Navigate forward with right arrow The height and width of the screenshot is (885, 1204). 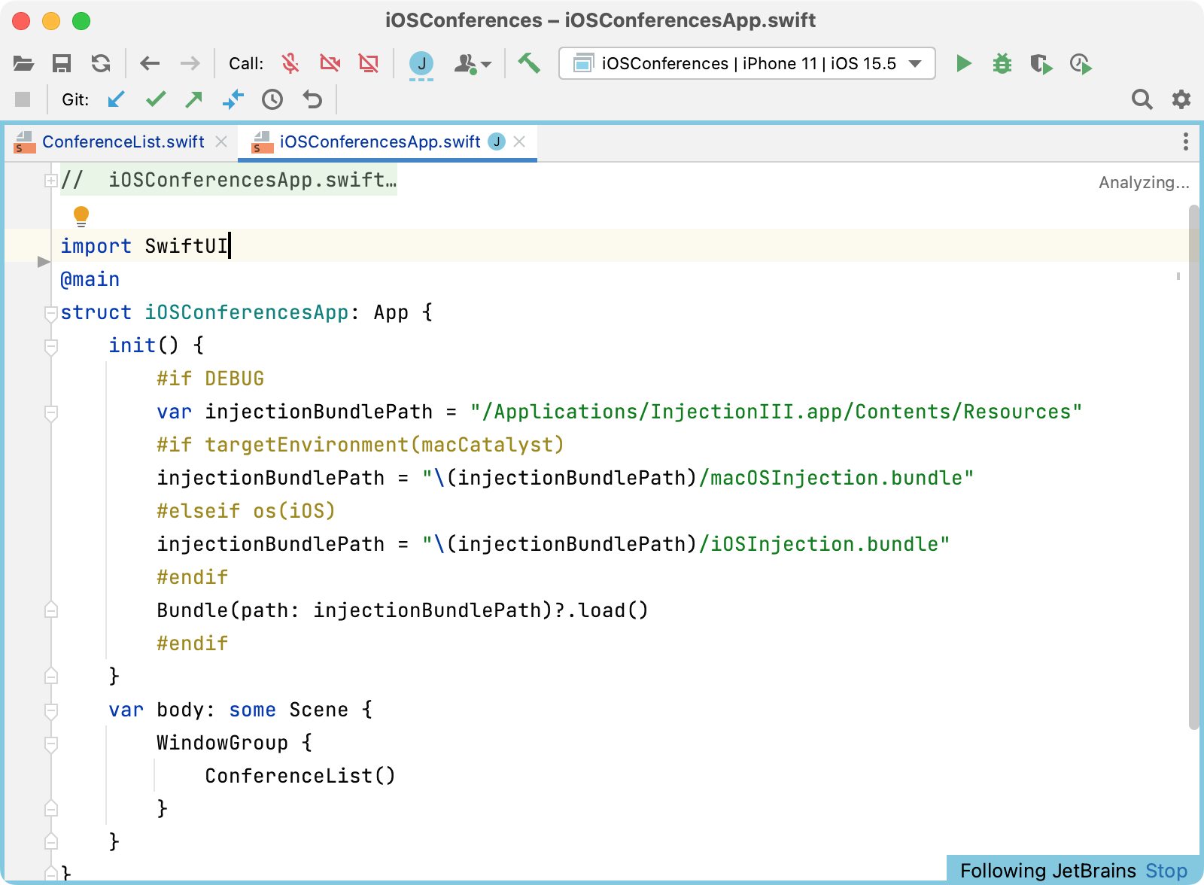[190, 63]
